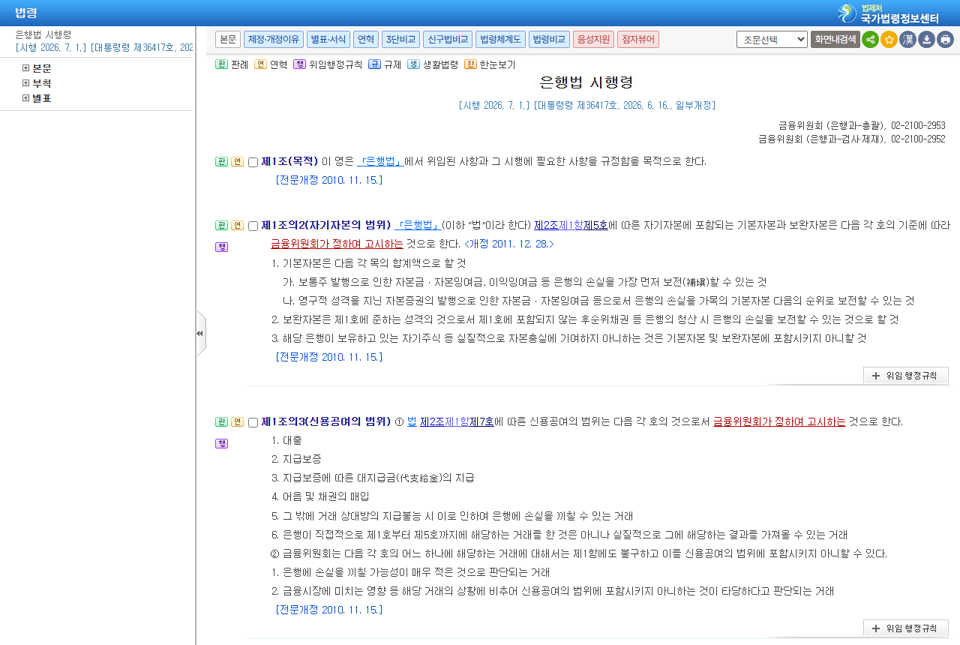Click 행 icon under 제1조의2(자기자본의 범위)
960x645 pixels.
pyautogui.click(x=221, y=247)
